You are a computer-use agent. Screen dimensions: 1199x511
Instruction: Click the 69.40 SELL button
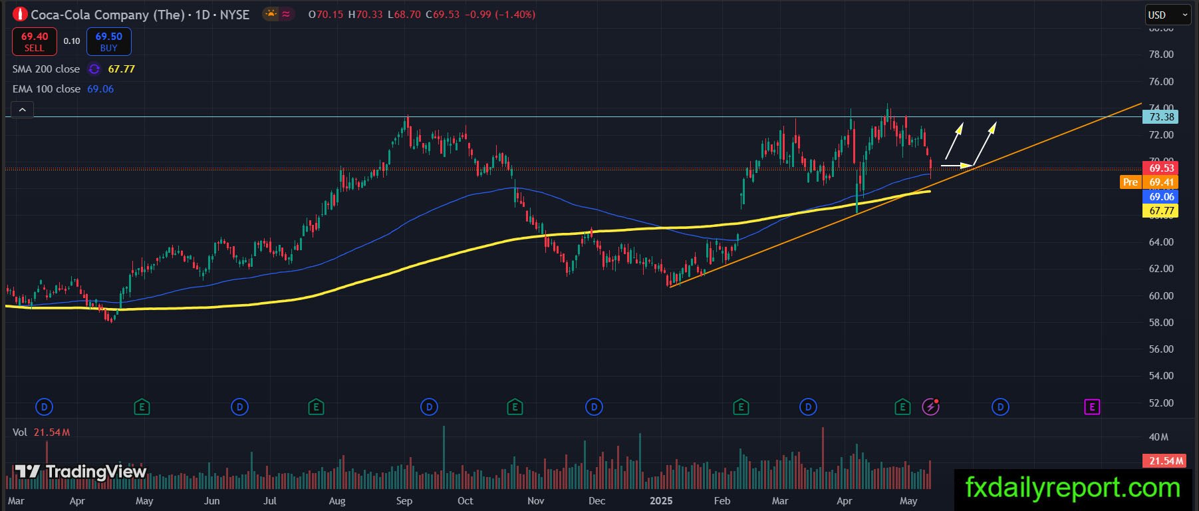click(x=35, y=41)
